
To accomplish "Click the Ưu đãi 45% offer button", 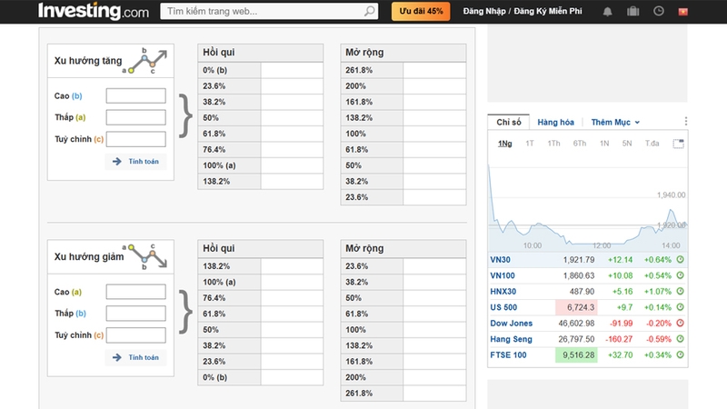I will [421, 11].
